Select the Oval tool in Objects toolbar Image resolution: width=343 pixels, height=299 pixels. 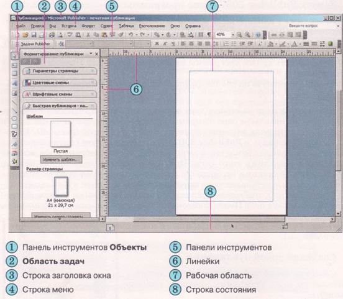coord(14,118)
